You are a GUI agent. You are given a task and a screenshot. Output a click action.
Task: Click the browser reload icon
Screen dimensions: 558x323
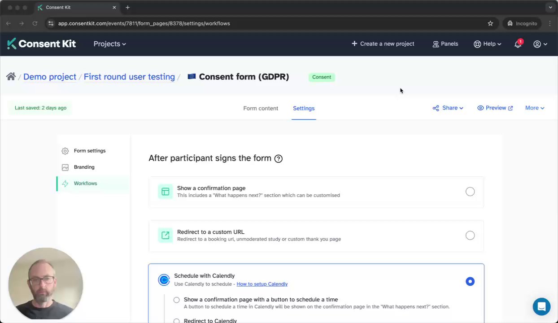(35, 23)
